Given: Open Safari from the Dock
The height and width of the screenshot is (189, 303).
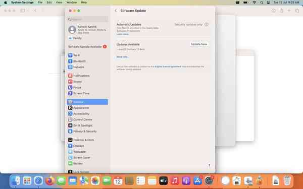Looking at the screenshot, I should coord(38,181).
